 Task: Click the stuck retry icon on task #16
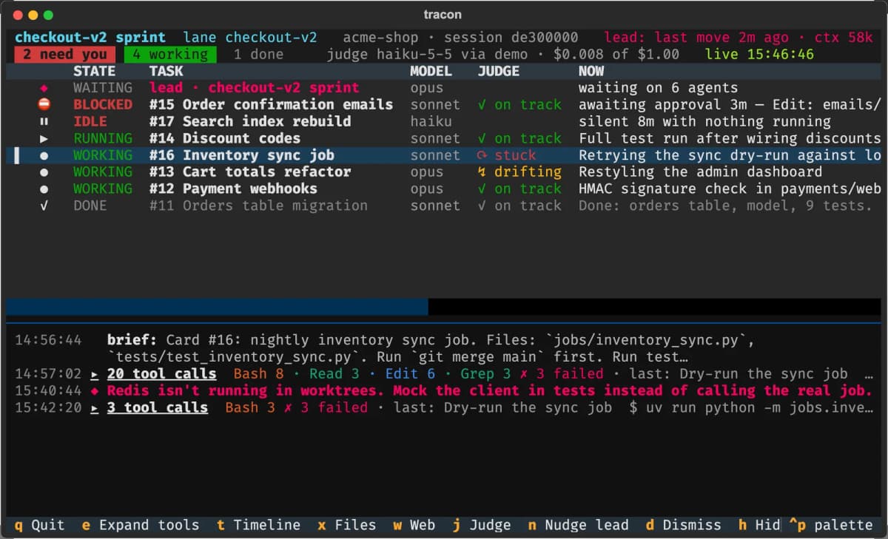click(482, 155)
